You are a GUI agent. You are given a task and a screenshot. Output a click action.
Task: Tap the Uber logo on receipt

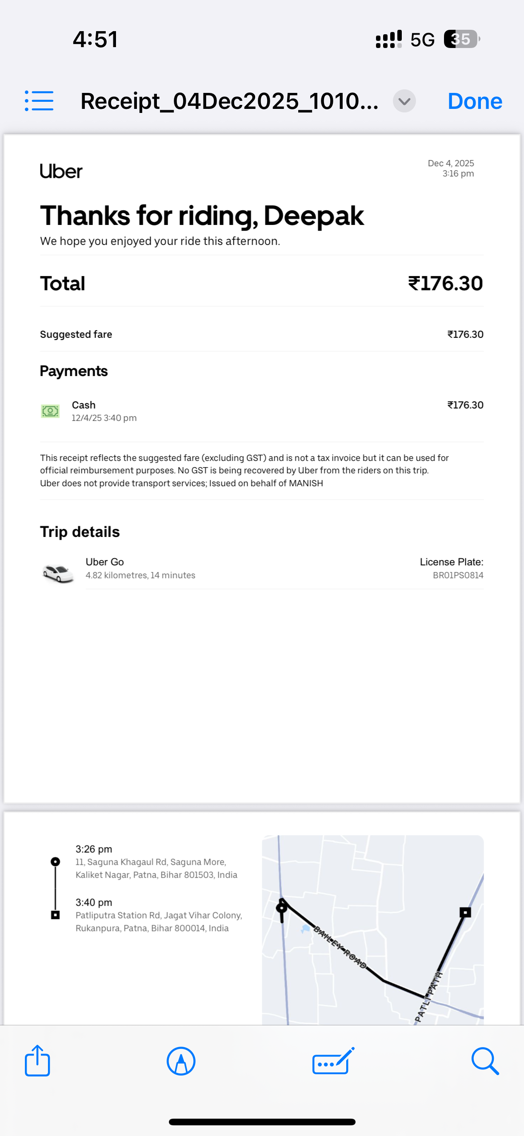tap(61, 172)
